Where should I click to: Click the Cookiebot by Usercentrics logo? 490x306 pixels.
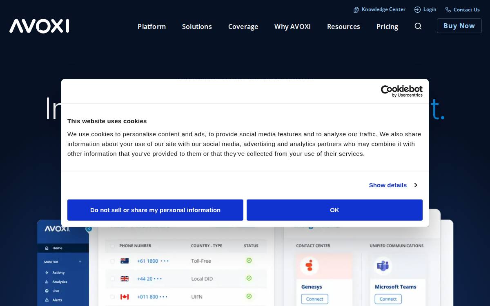click(401, 91)
